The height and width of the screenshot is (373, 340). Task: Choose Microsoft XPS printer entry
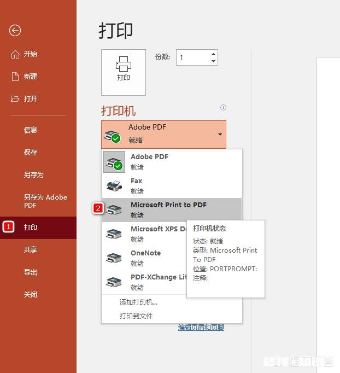(x=144, y=234)
